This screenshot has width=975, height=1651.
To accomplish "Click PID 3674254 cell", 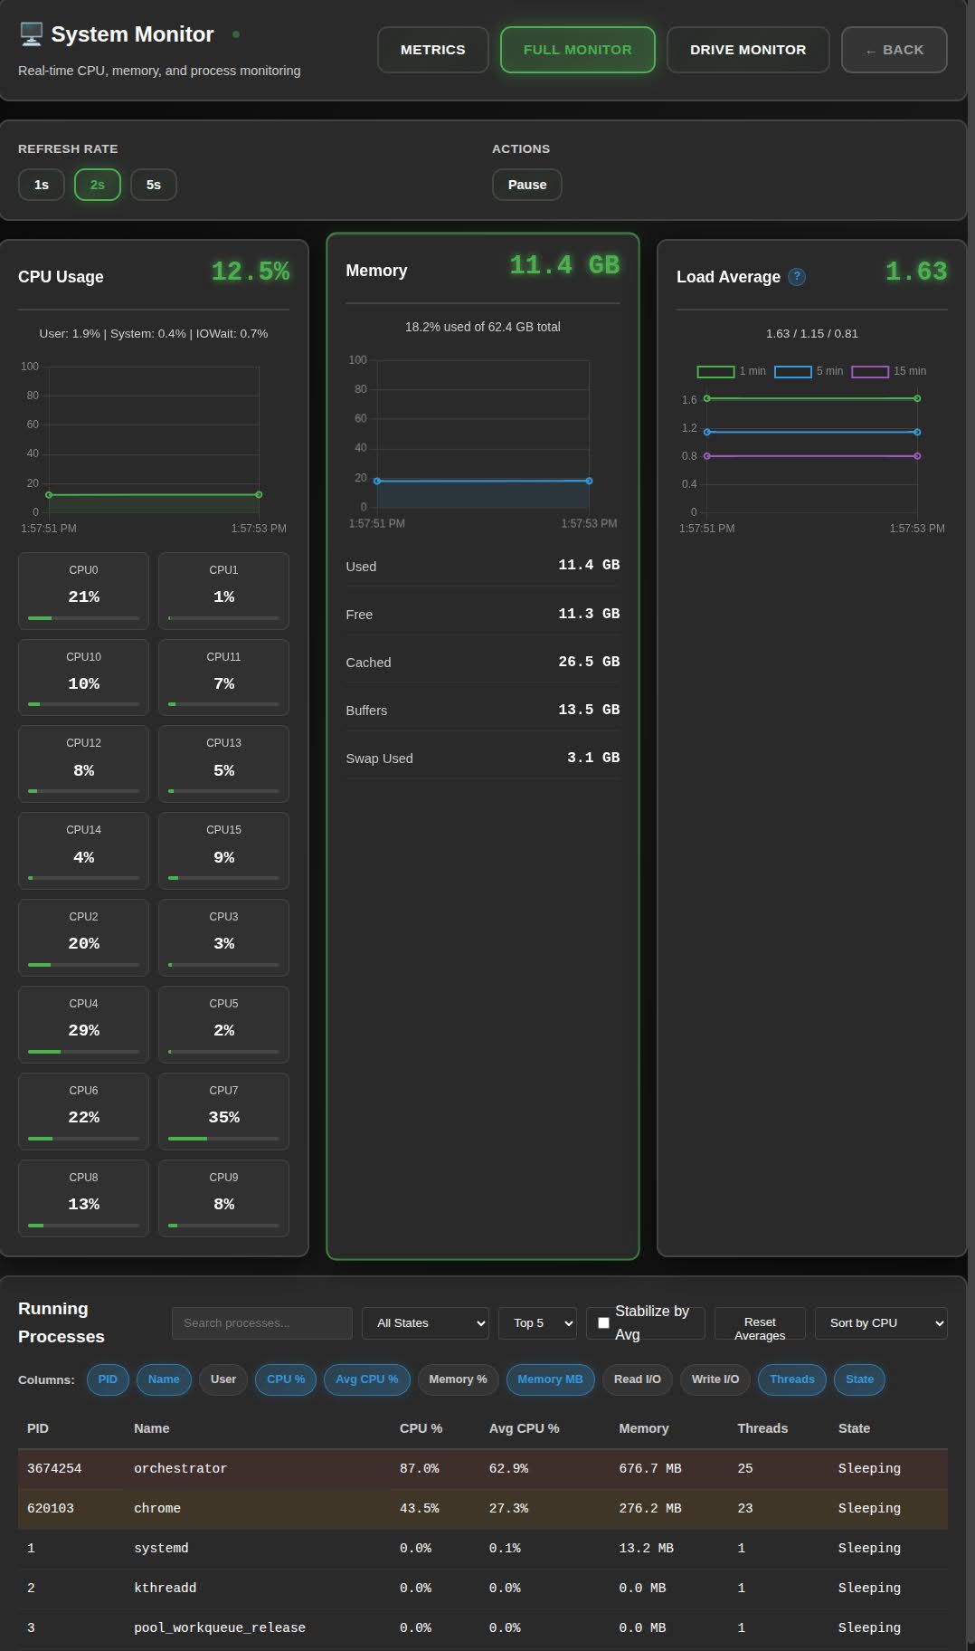I will [x=54, y=1469].
